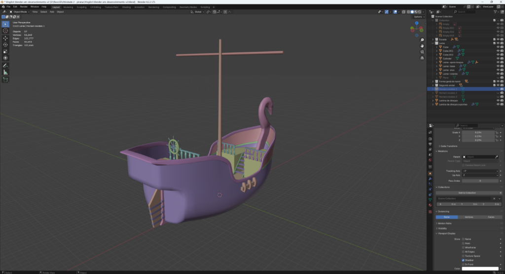Expand the Escada collection in the outliner

coord(433,39)
